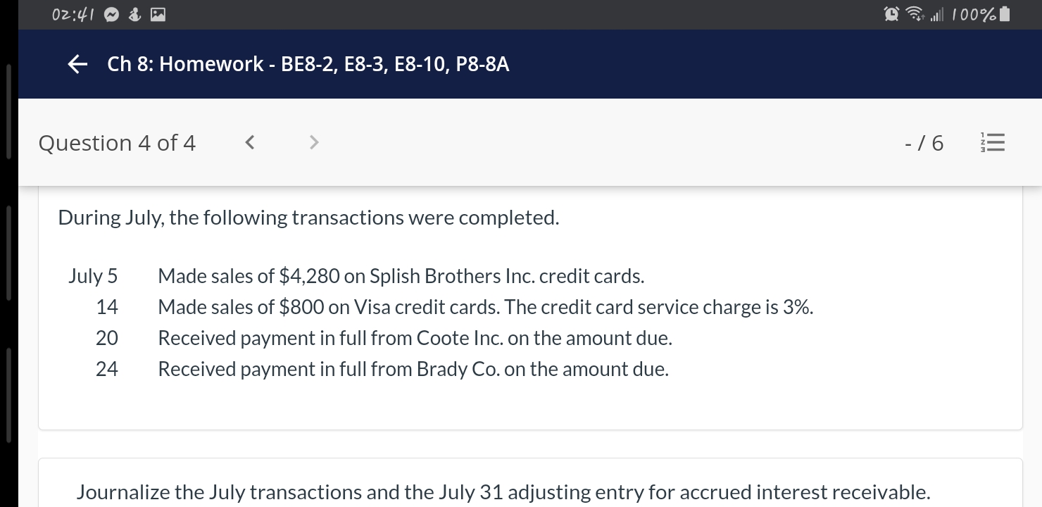Tap the back arrow to exit homework
Screen dimensions: 1042x507
point(76,64)
